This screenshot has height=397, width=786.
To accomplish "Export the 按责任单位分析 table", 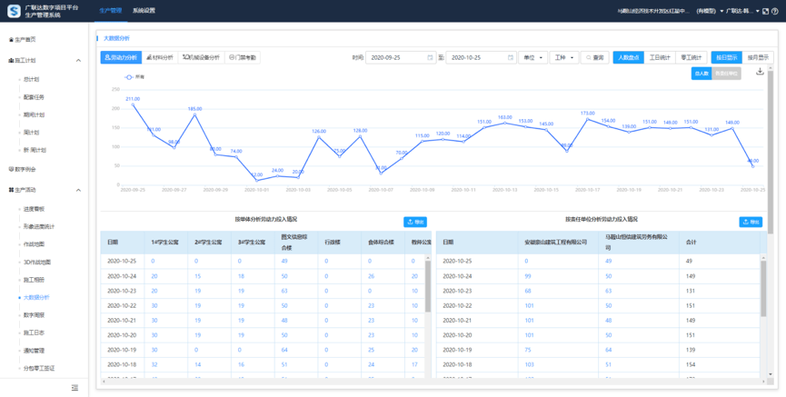I will click(x=751, y=222).
